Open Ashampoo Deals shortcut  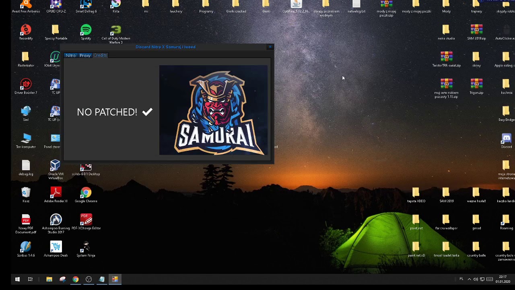(56, 250)
